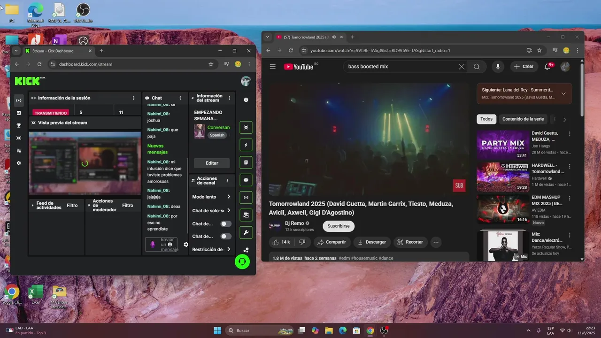Select the Tomorrowland 2025 browser tab

pyautogui.click(x=309, y=37)
